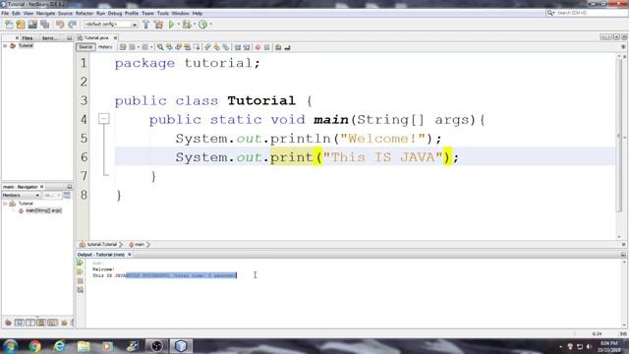Screen dimensions: 629x354
Task: Open the Debug menu
Action: 115,13
